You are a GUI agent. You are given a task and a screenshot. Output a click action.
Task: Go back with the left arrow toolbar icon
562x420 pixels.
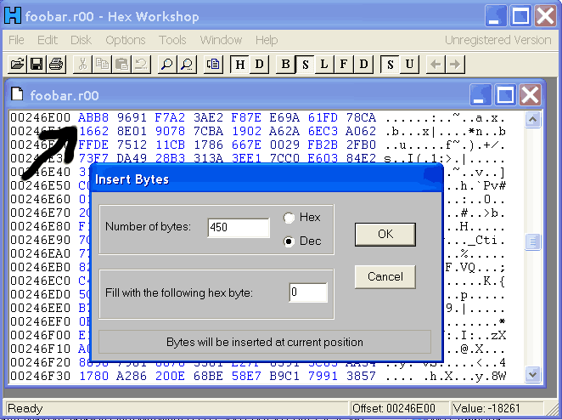(x=436, y=65)
